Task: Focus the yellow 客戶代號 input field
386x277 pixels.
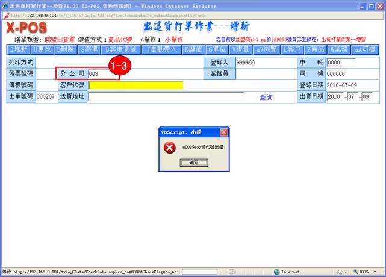Action: (x=135, y=85)
